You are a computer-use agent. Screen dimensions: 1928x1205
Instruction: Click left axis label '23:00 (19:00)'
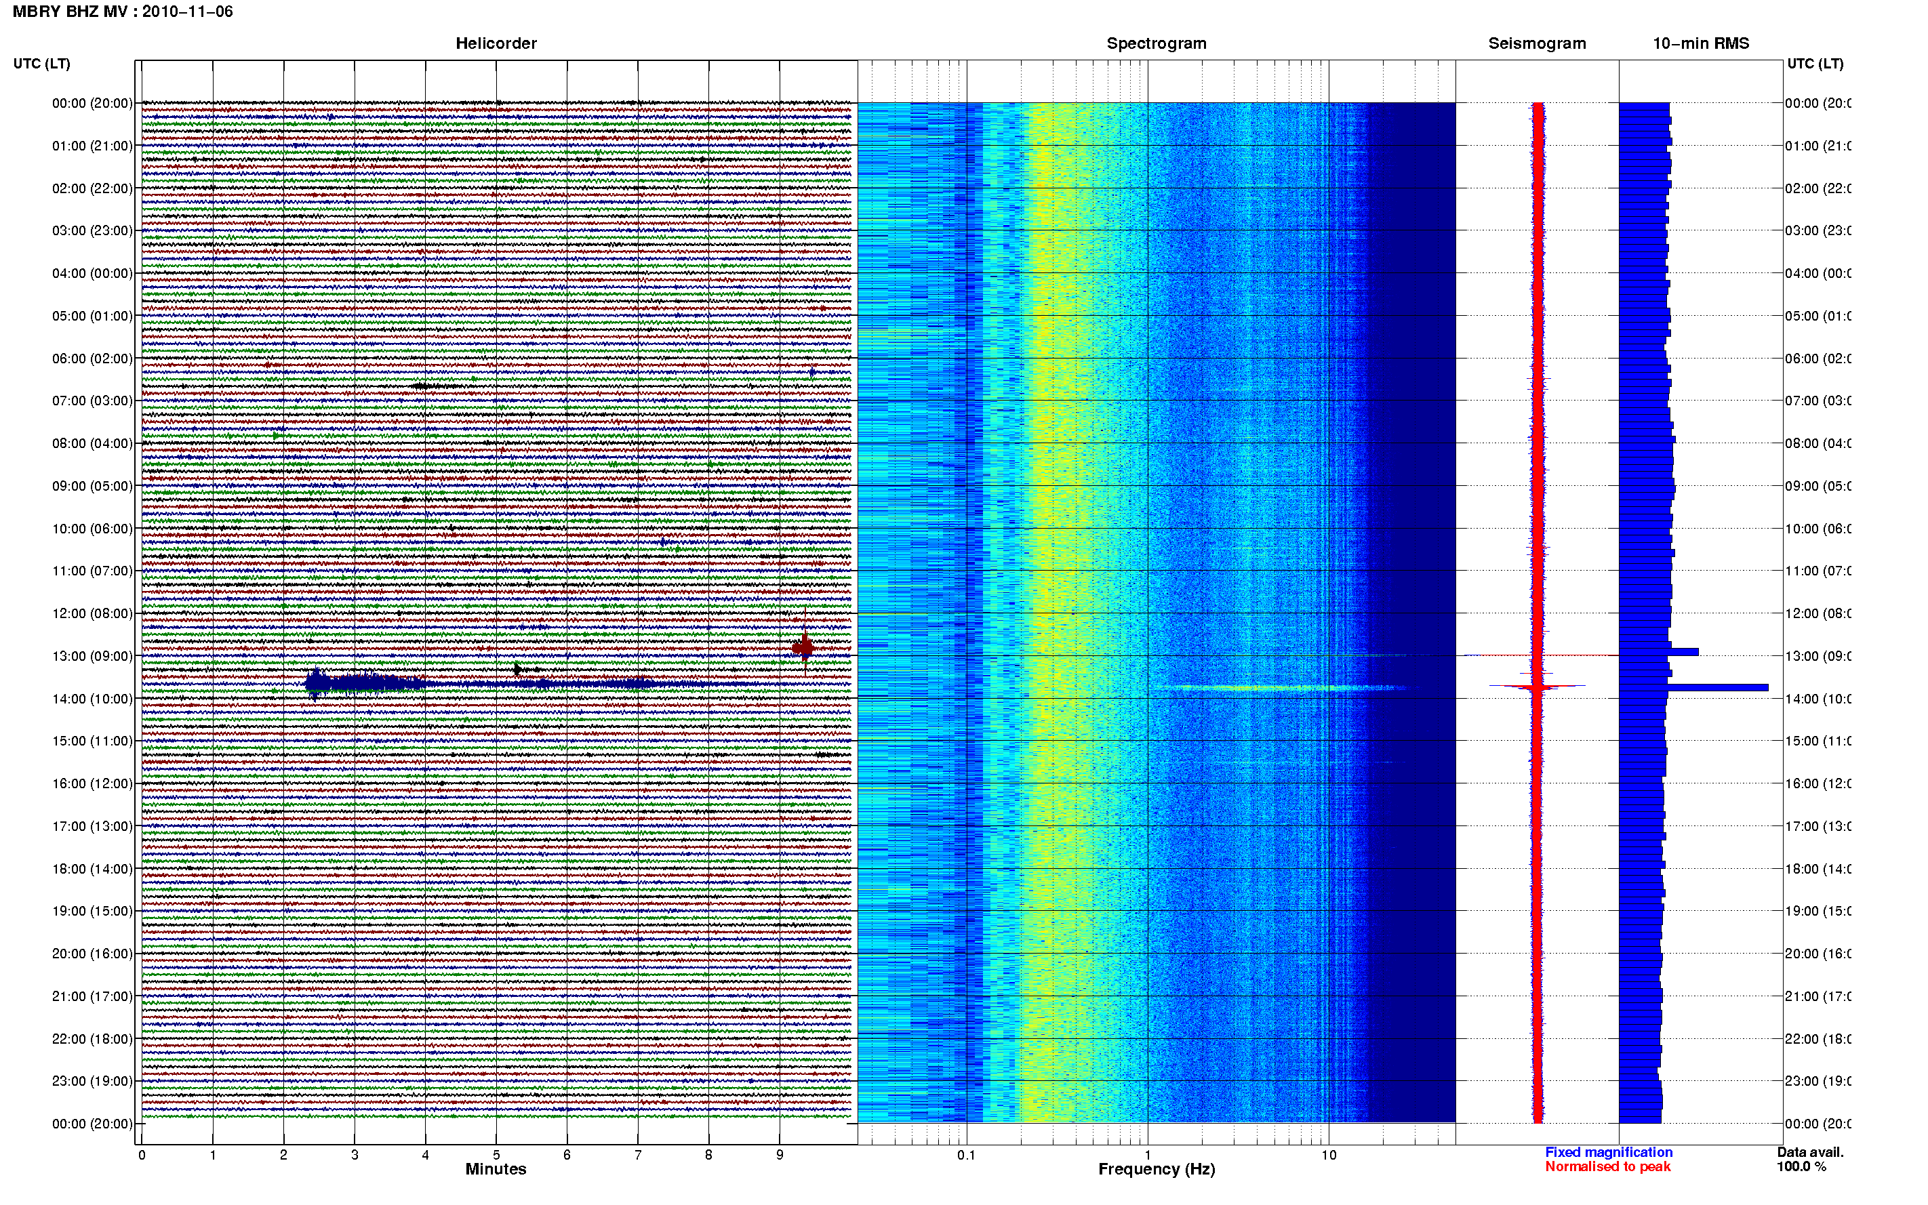pyautogui.click(x=92, y=1082)
